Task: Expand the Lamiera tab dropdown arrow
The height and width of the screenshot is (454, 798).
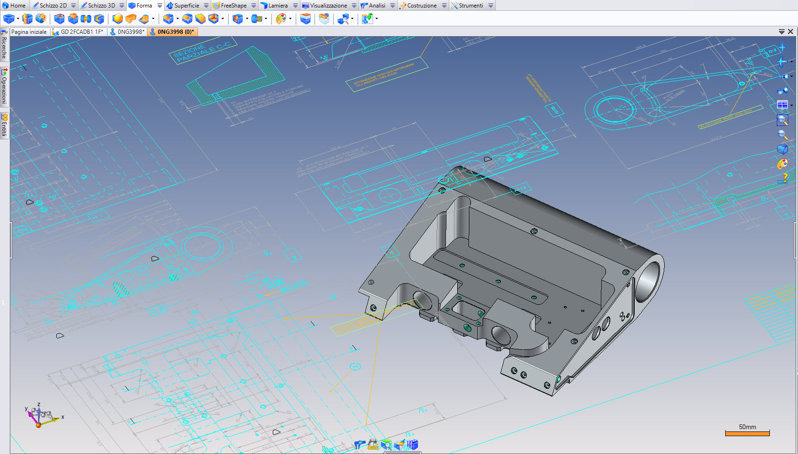Action: click(x=295, y=6)
